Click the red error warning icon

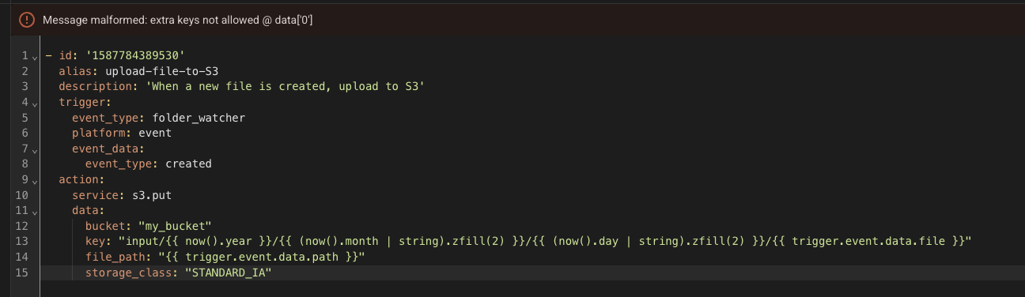[x=28, y=20]
